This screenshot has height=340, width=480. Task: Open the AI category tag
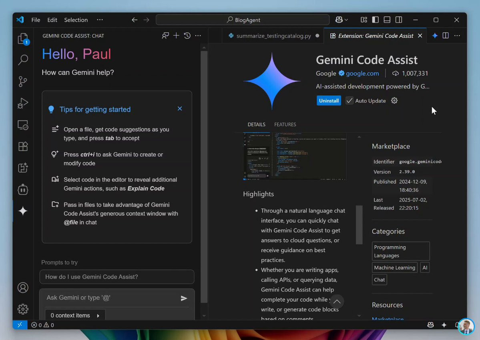[425, 268]
